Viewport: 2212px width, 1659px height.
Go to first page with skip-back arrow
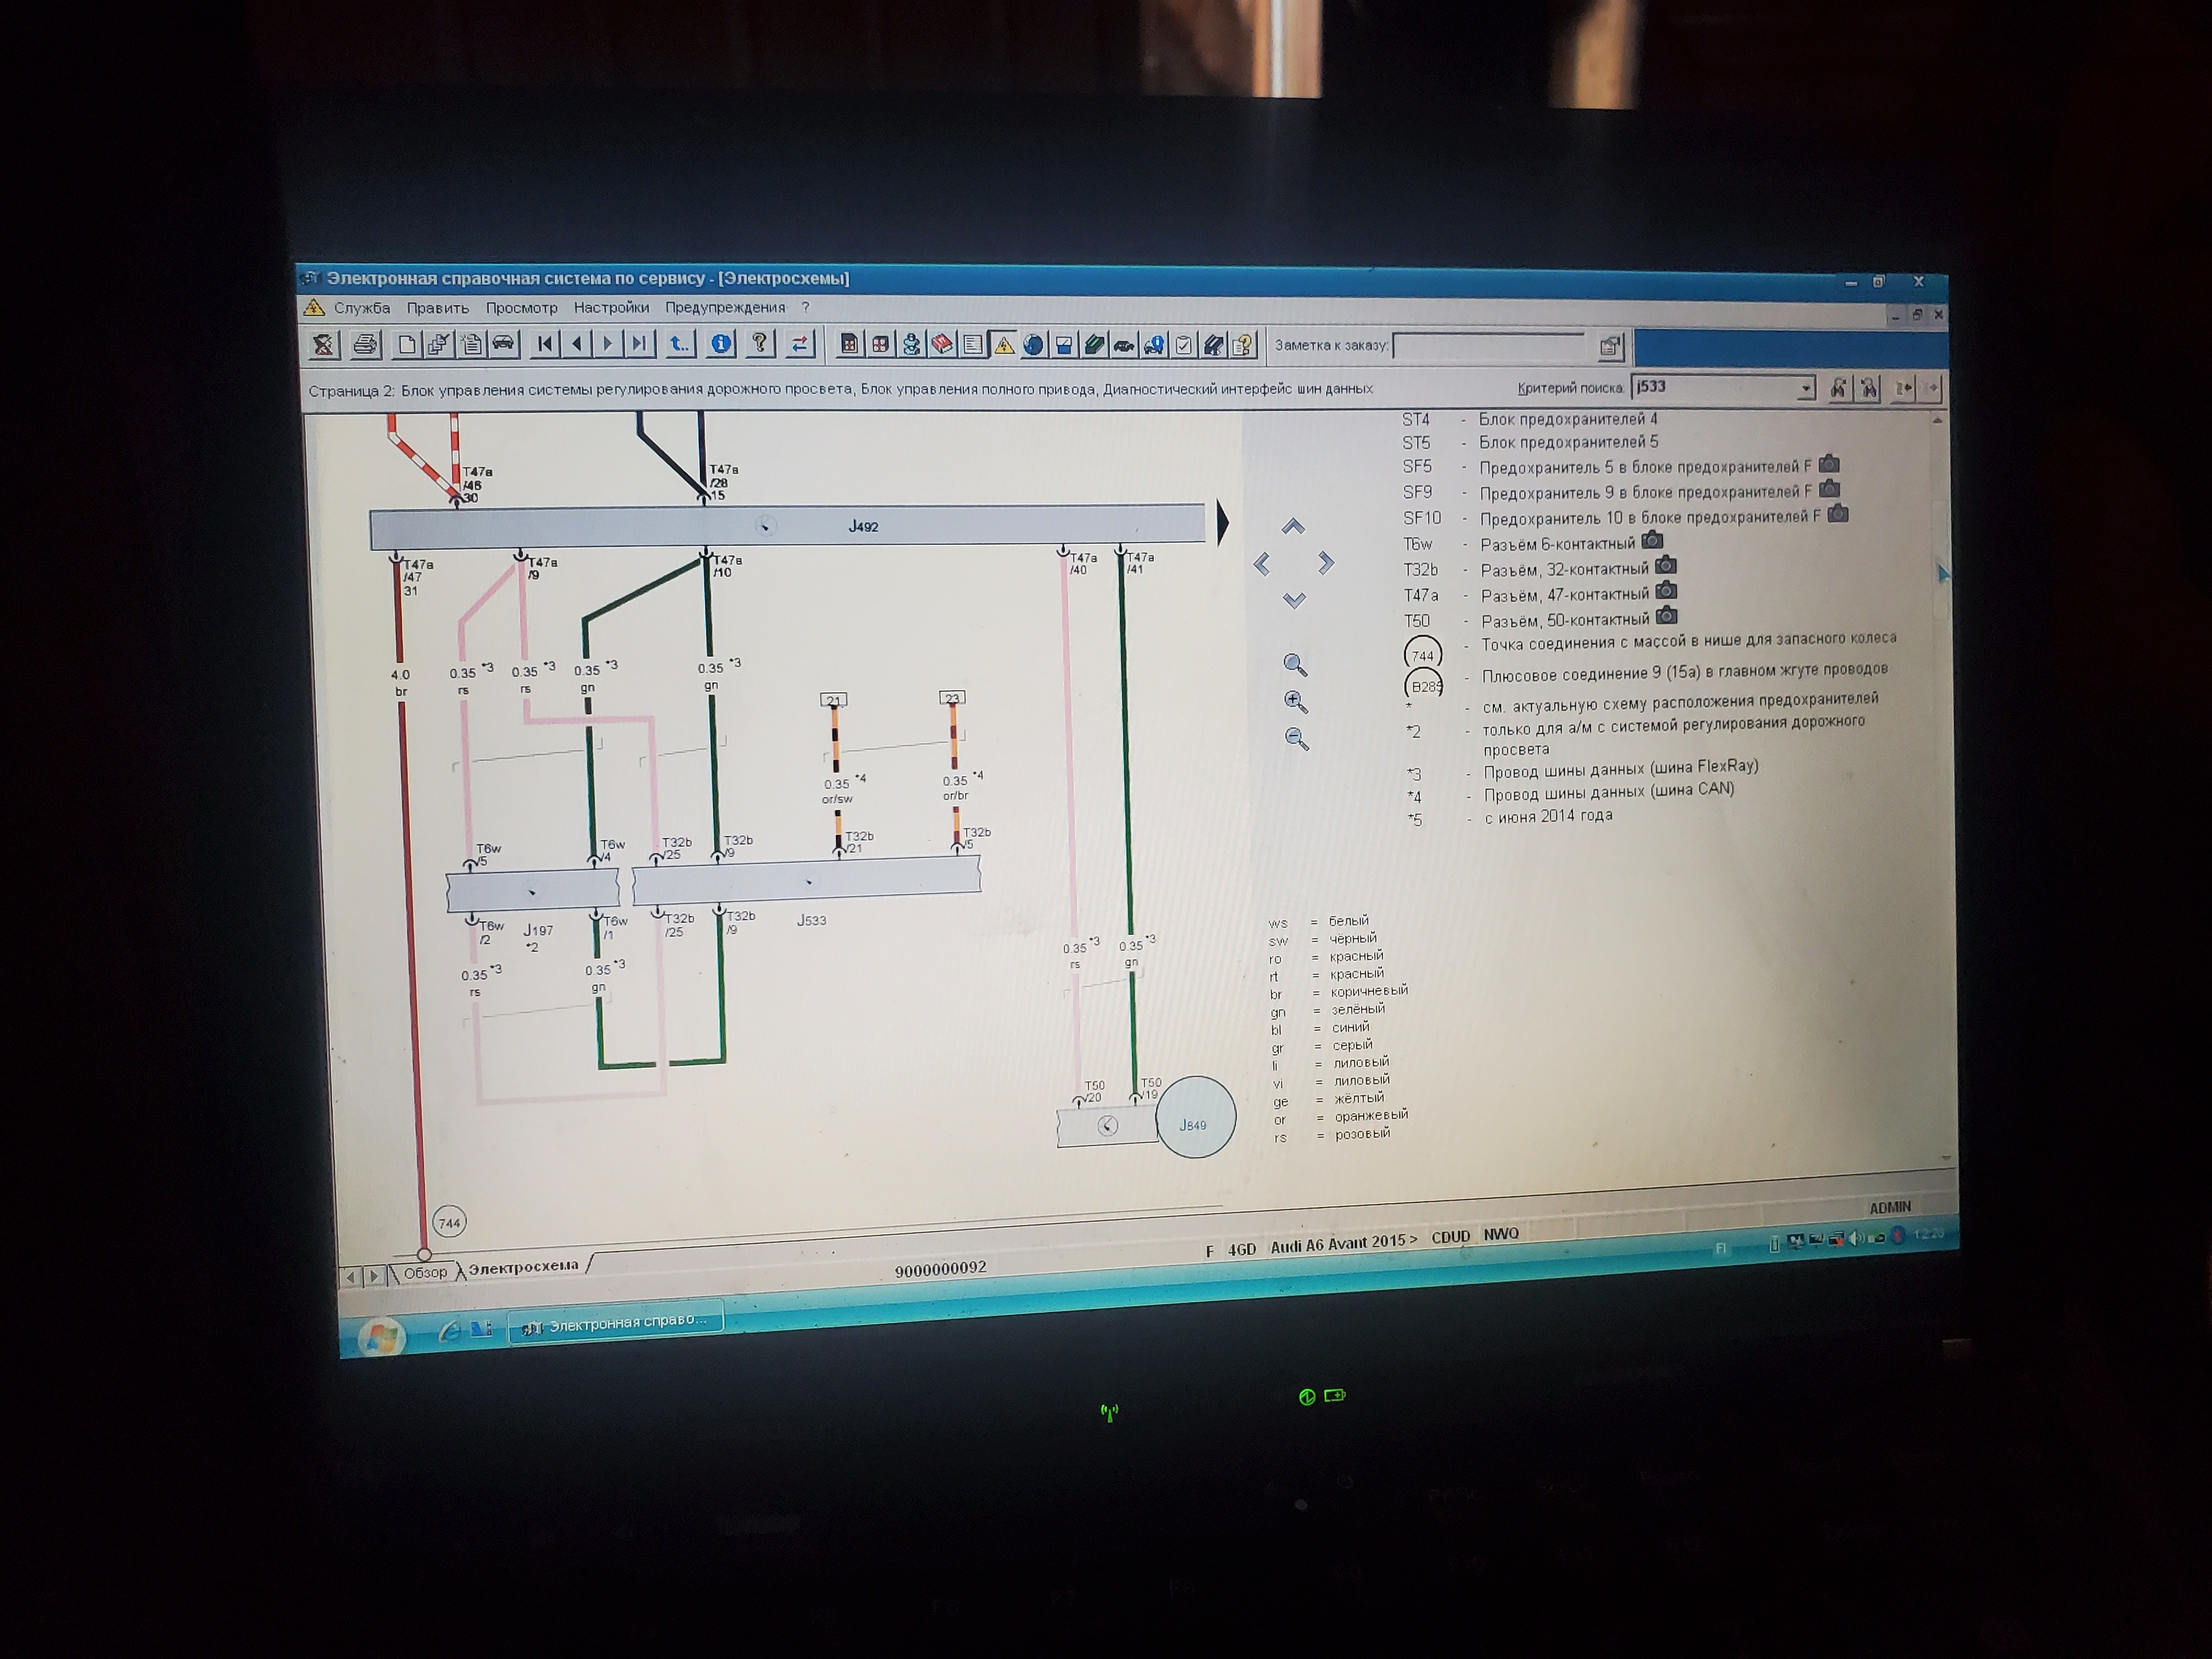click(545, 344)
